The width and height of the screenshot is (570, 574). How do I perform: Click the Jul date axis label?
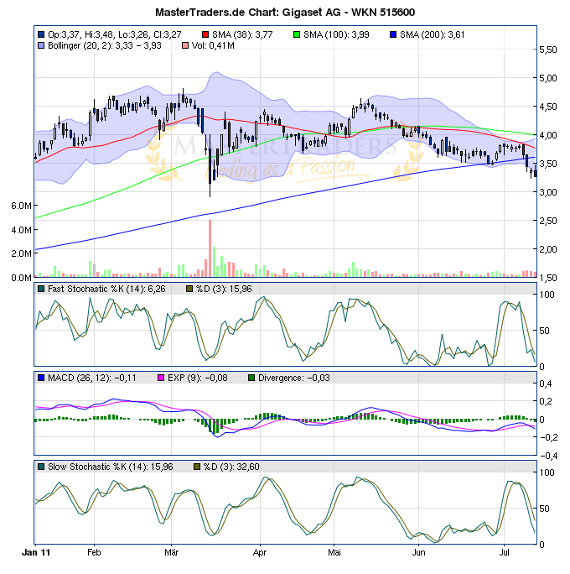[x=504, y=552]
